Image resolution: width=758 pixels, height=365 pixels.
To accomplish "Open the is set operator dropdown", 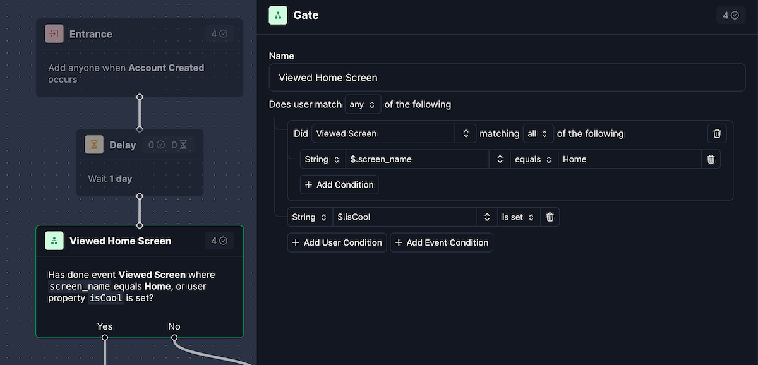I will click(x=518, y=217).
